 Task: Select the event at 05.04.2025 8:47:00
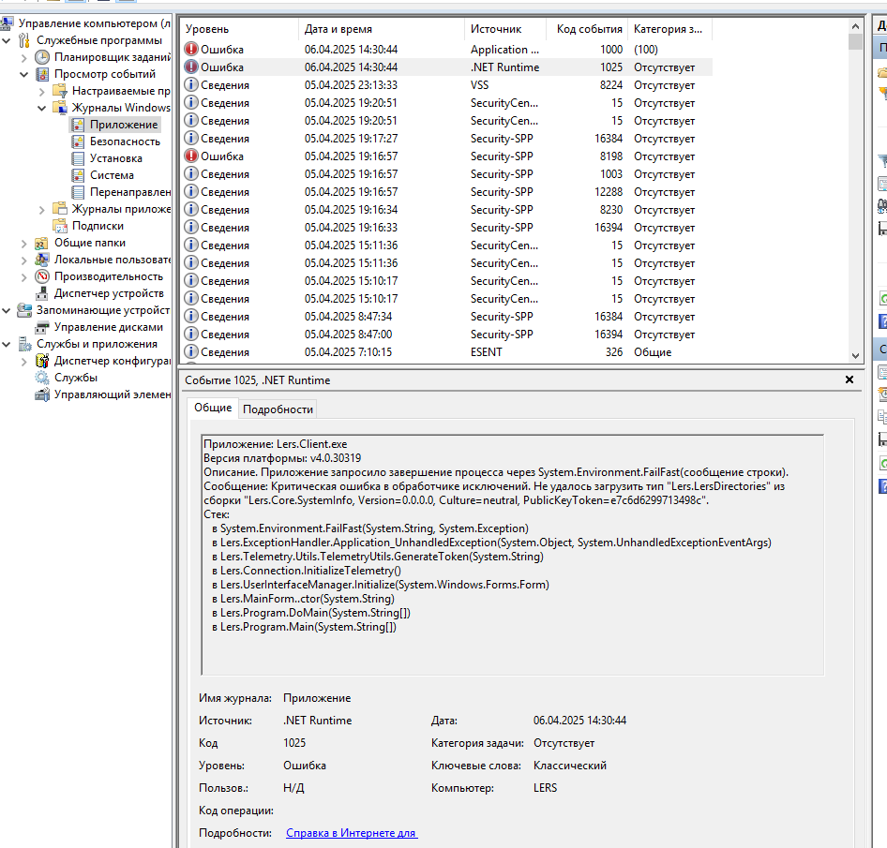click(x=446, y=335)
